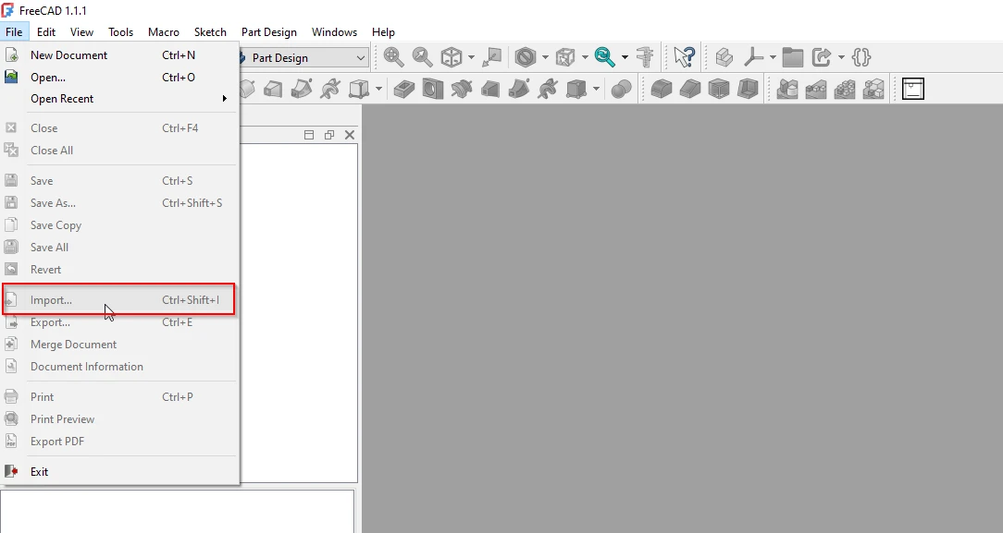
Task: Choose New Document from the File menu
Action: coord(119,55)
